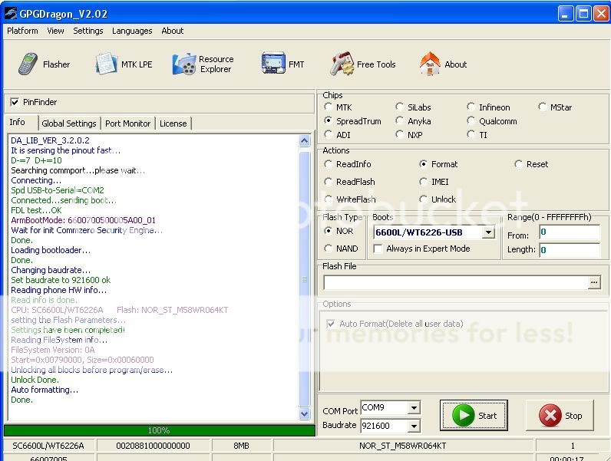The width and height of the screenshot is (611, 461).
Task: Click the log scrollbar down arrow
Action: pos(304,414)
